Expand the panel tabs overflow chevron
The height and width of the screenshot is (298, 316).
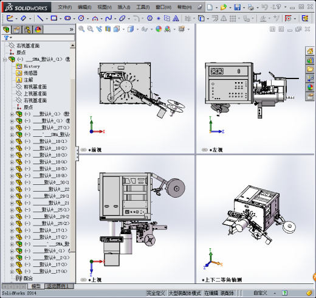[71, 30]
